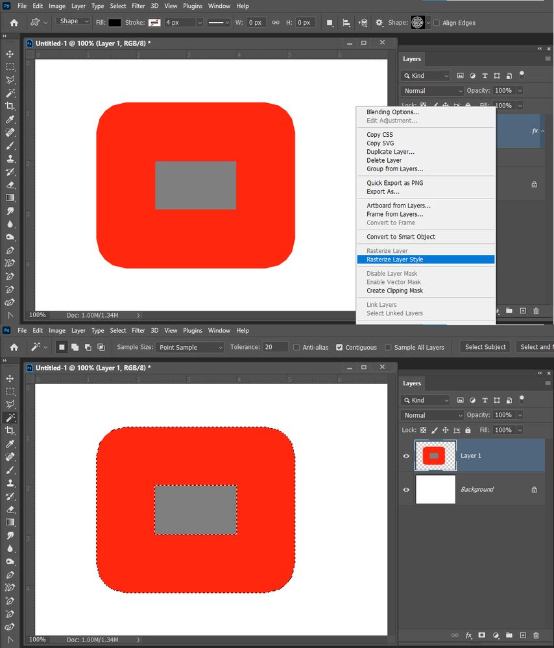The image size is (554, 648).
Task: Select Duplicate Layer... in the context menu
Action: [x=391, y=152]
